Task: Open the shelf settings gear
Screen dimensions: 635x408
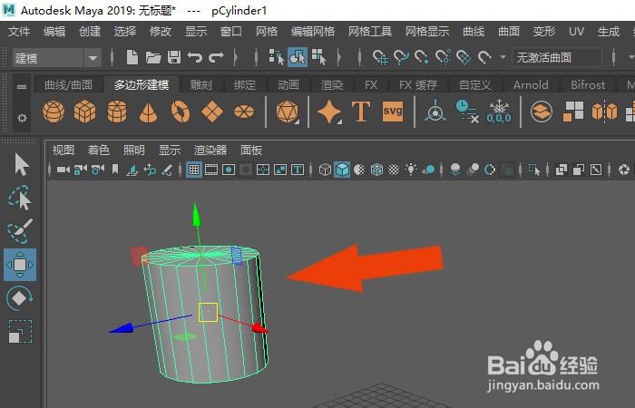Action: 22,118
